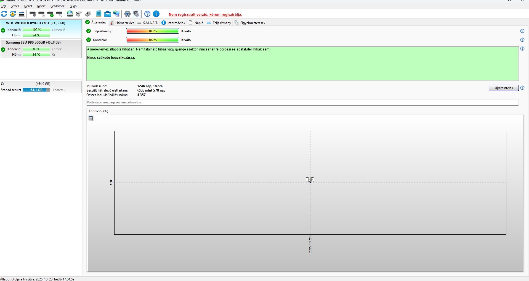Click the red 'Nem regisztrált verzió' registration link
The image size is (529, 281).
point(206,15)
